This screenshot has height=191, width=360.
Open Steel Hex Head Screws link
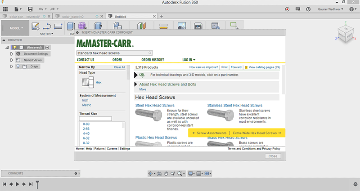coord(155,106)
